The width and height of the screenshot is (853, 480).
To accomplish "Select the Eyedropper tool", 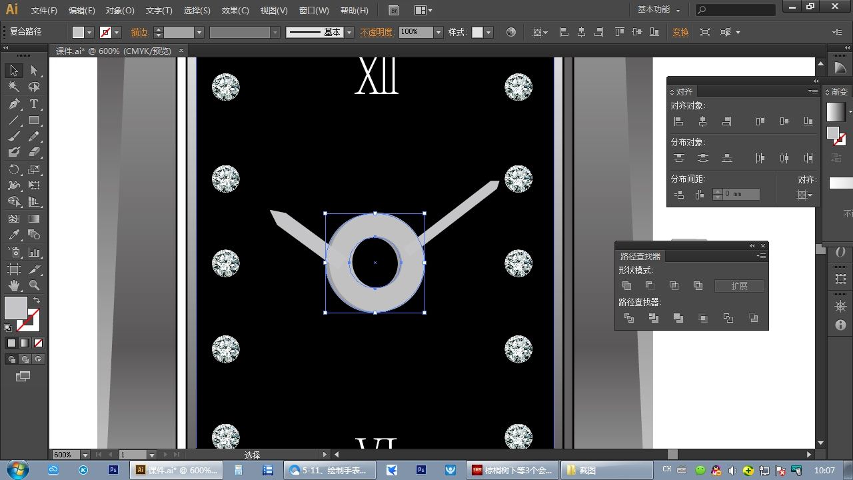I will pyautogui.click(x=14, y=235).
